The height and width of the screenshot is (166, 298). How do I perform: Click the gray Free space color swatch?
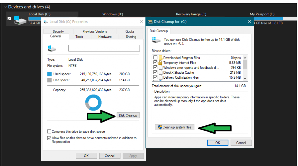click(x=49, y=80)
